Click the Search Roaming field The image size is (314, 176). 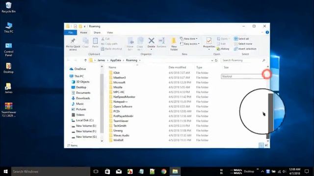click(x=244, y=60)
